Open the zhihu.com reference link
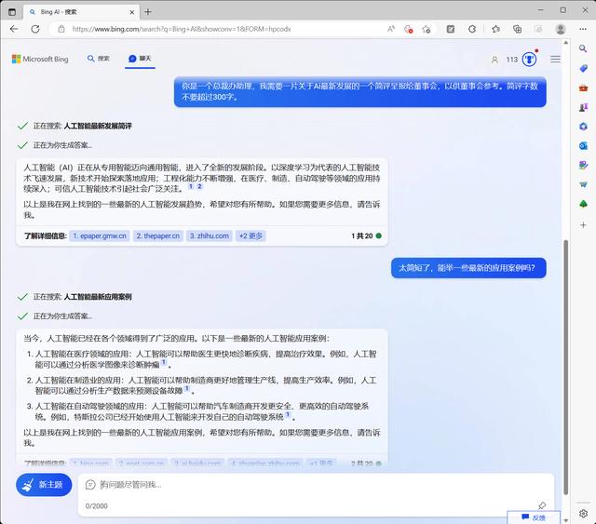The height and width of the screenshot is (524, 596). [x=209, y=235]
